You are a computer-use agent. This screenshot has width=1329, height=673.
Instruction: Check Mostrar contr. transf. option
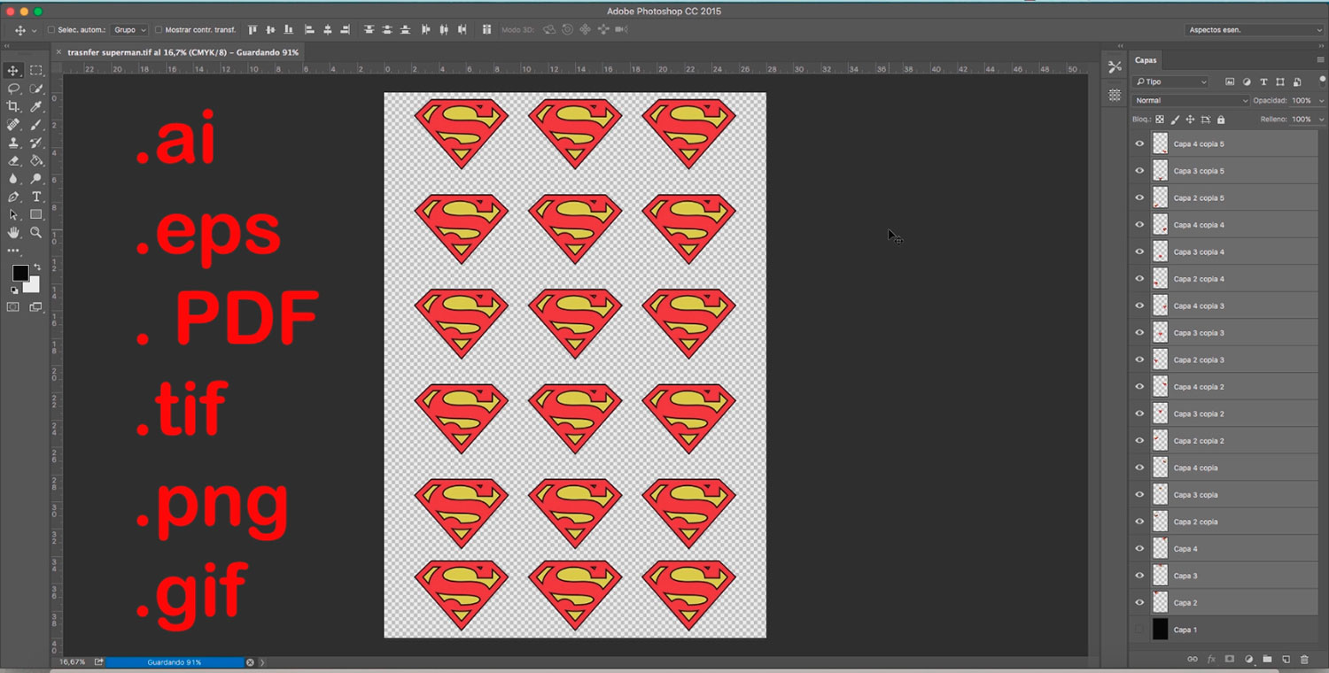159,30
